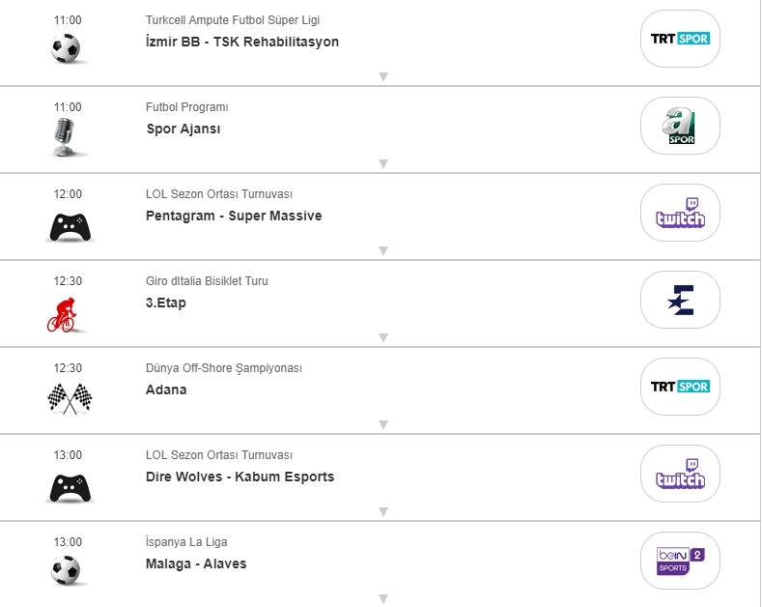Open the A Spor channel logo
Screen dimensions: 762x607
point(681,126)
